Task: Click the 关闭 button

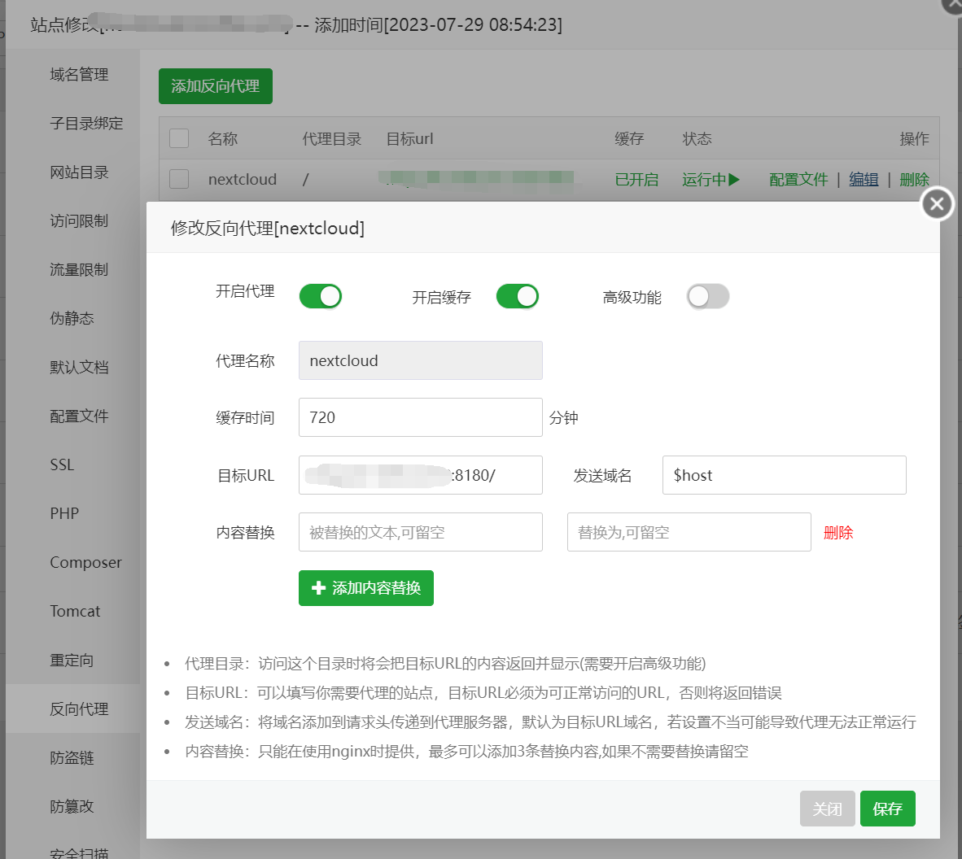Action: [x=827, y=809]
